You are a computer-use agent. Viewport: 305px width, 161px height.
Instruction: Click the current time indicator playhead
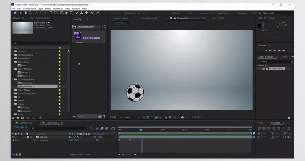pos(141,130)
